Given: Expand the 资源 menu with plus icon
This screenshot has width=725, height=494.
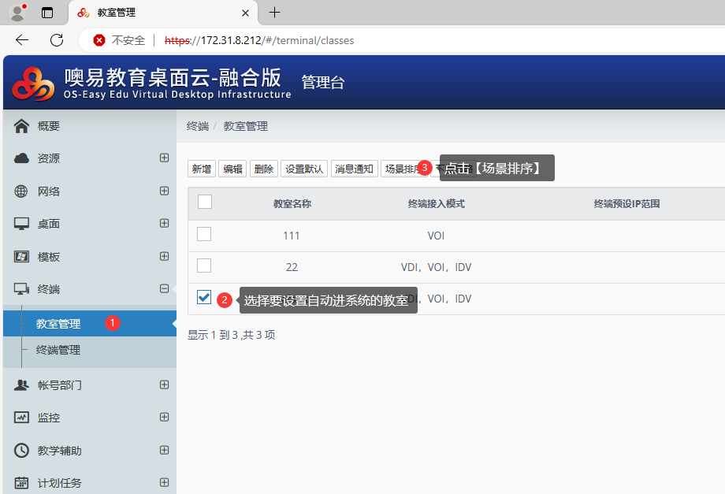Looking at the screenshot, I should tap(165, 158).
